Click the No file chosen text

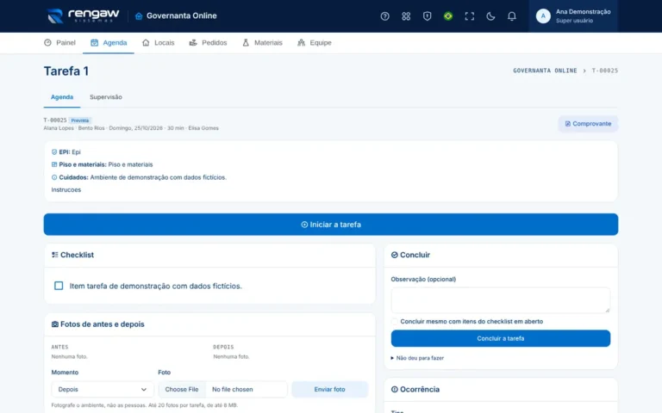(232, 390)
